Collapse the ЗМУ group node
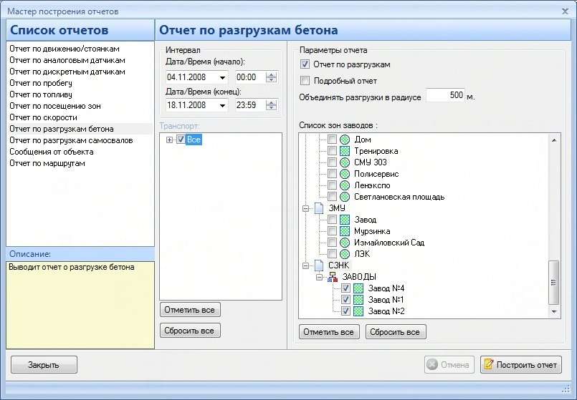 [x=305, y=208]
